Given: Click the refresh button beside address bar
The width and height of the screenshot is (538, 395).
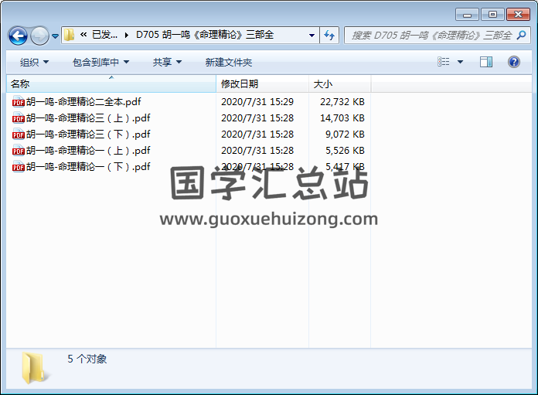Looking at the screenshot, I should [330, 35].
